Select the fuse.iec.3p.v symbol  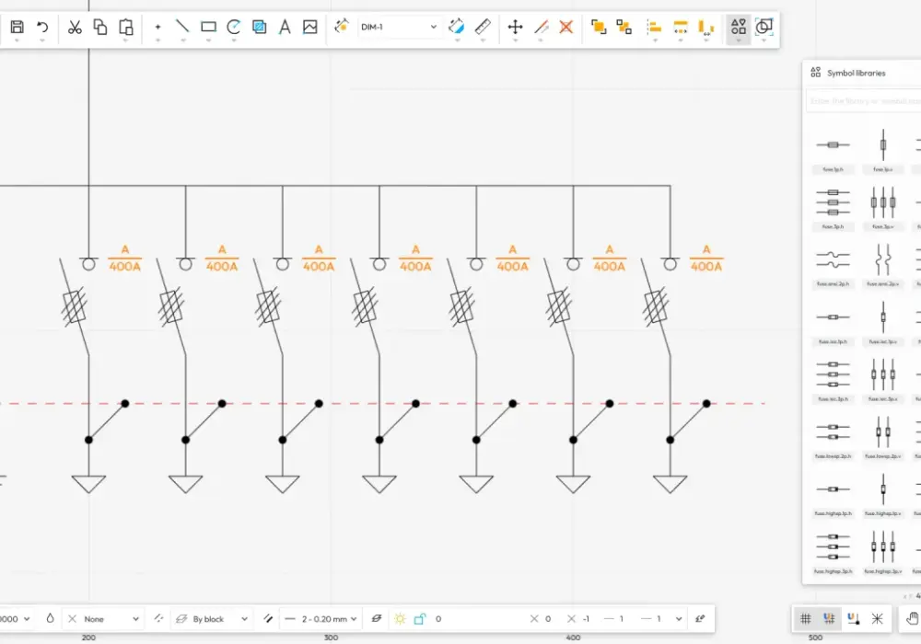coord(883,382)
